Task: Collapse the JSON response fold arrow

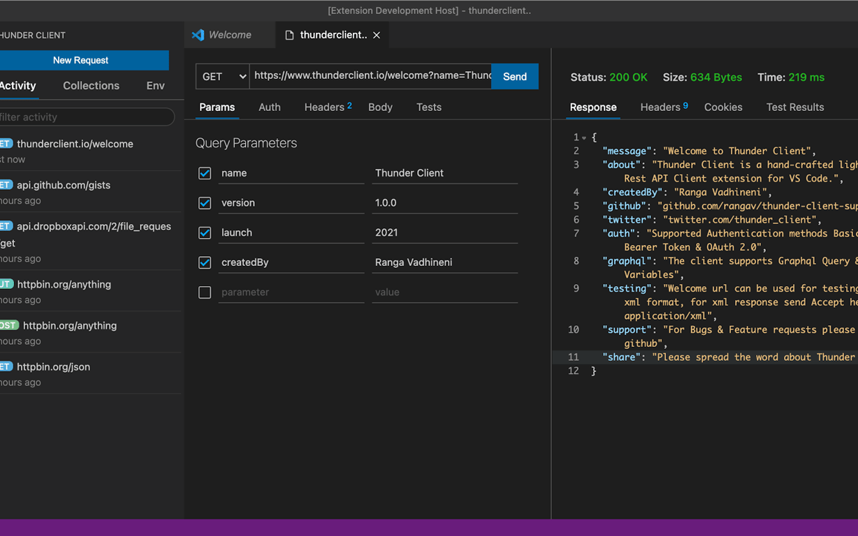Action: pyautogui.click(x=584, y=137)
